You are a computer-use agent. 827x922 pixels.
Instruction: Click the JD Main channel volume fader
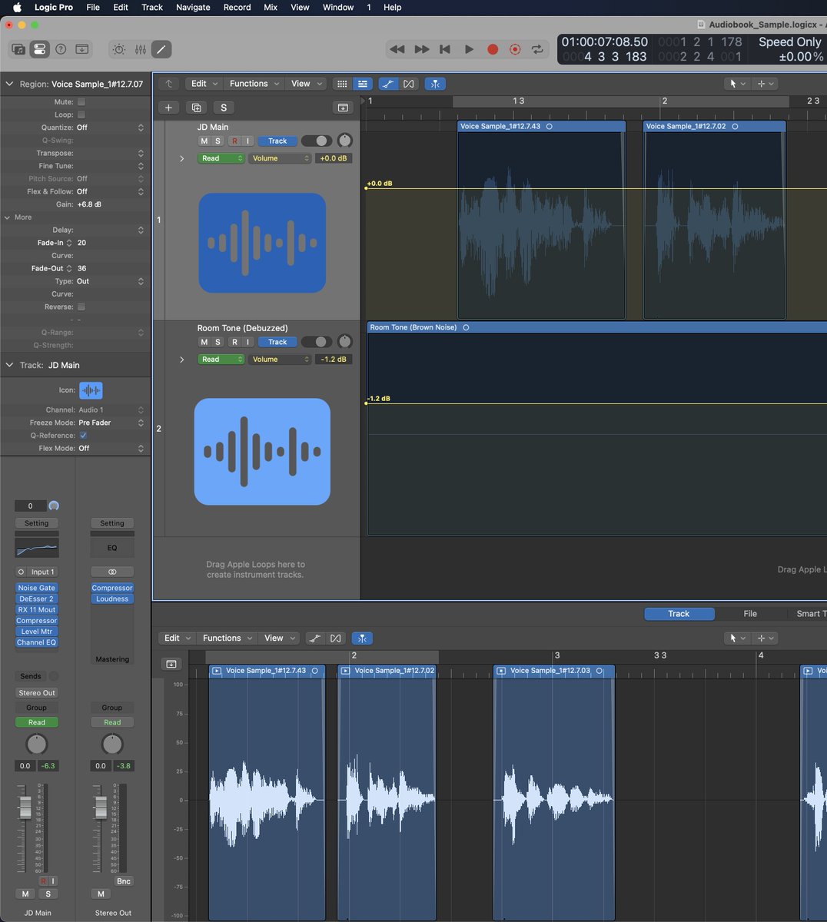point(25,808)
